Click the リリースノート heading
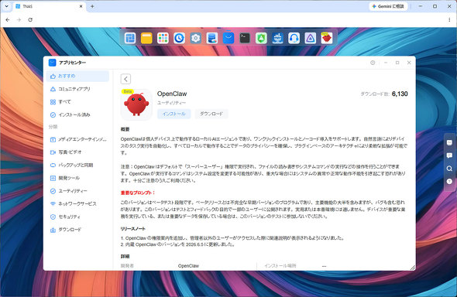The width and height of the screenshot is (457, 297). (133, 229)
